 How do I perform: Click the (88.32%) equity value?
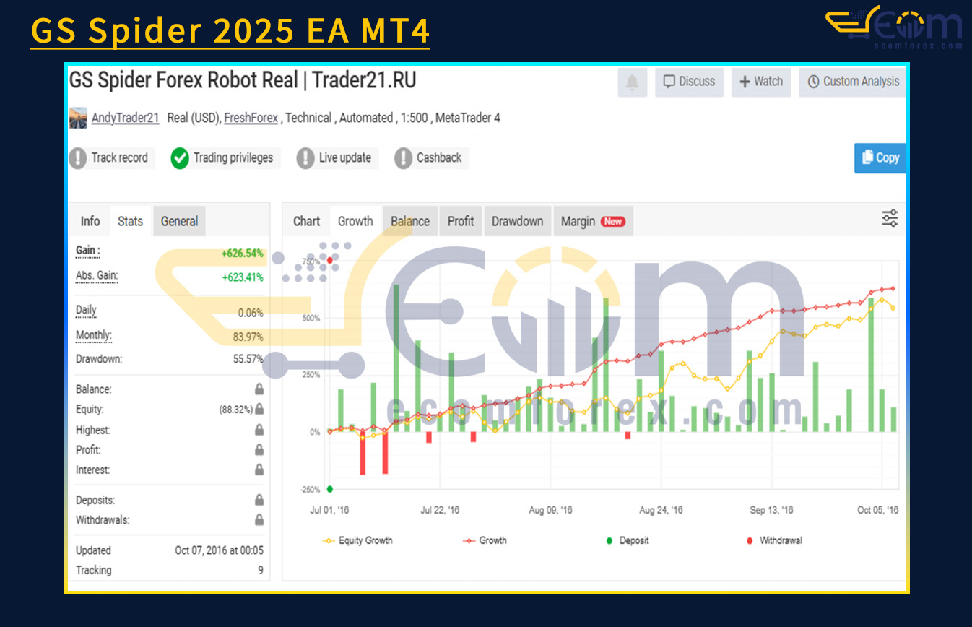coord(235,410)
